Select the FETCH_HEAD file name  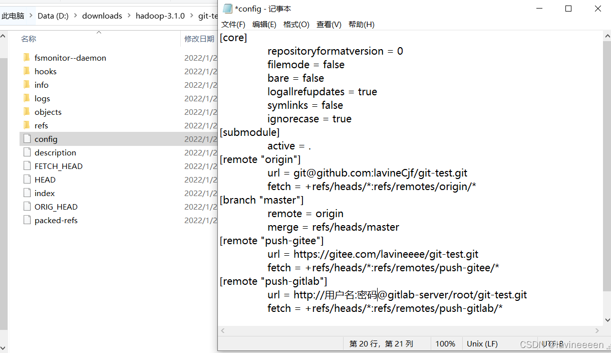tap(59, 166)
